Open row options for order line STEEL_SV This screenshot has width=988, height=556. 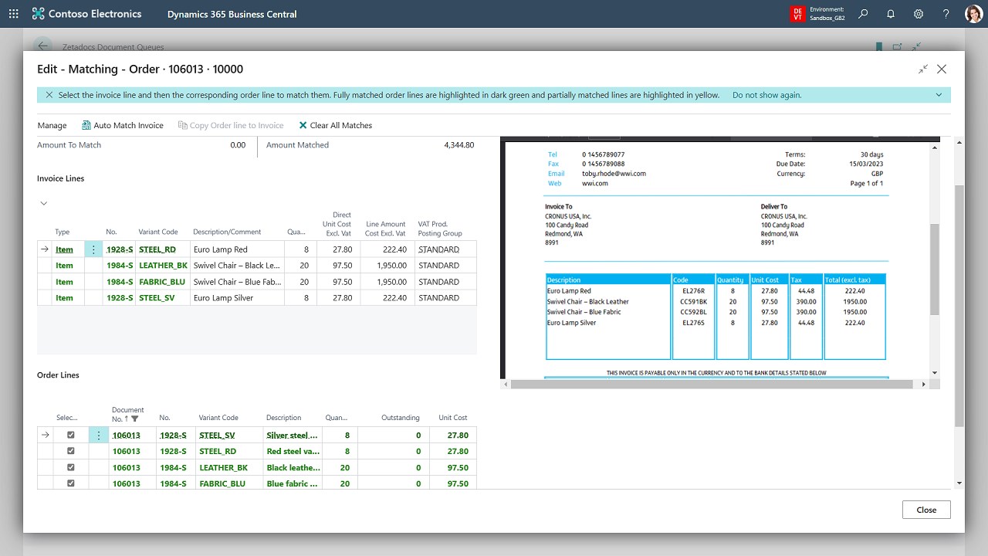click(x=98, y=436)
